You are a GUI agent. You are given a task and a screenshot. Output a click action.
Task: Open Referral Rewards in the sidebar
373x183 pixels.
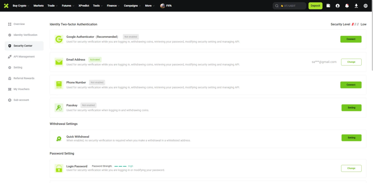[24, 78]
